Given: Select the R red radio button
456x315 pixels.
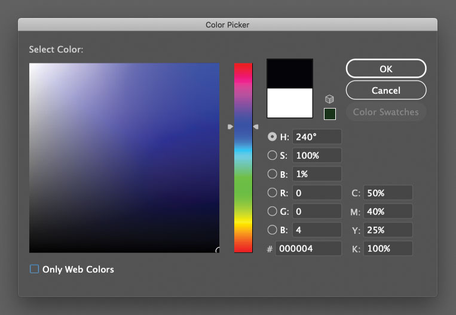Looking at the screenshot, I should click(273, 193).
